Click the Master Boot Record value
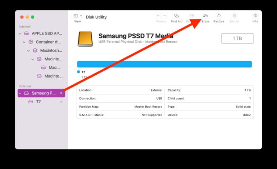277x169 pixels. point(148,106)
